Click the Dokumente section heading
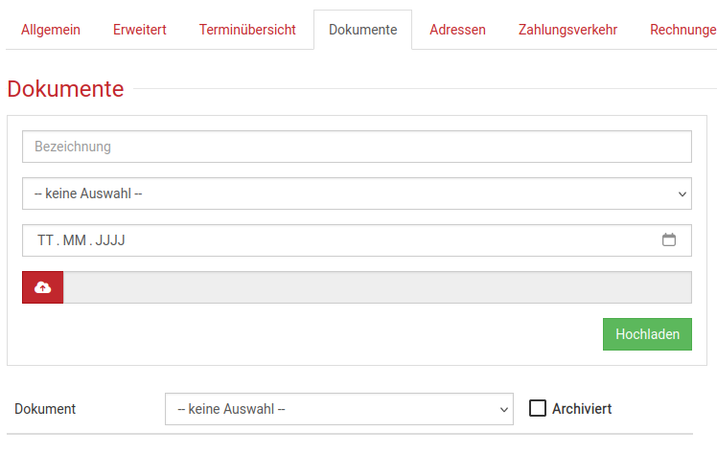This screenshot has height=454, width=717. (65, 89)
